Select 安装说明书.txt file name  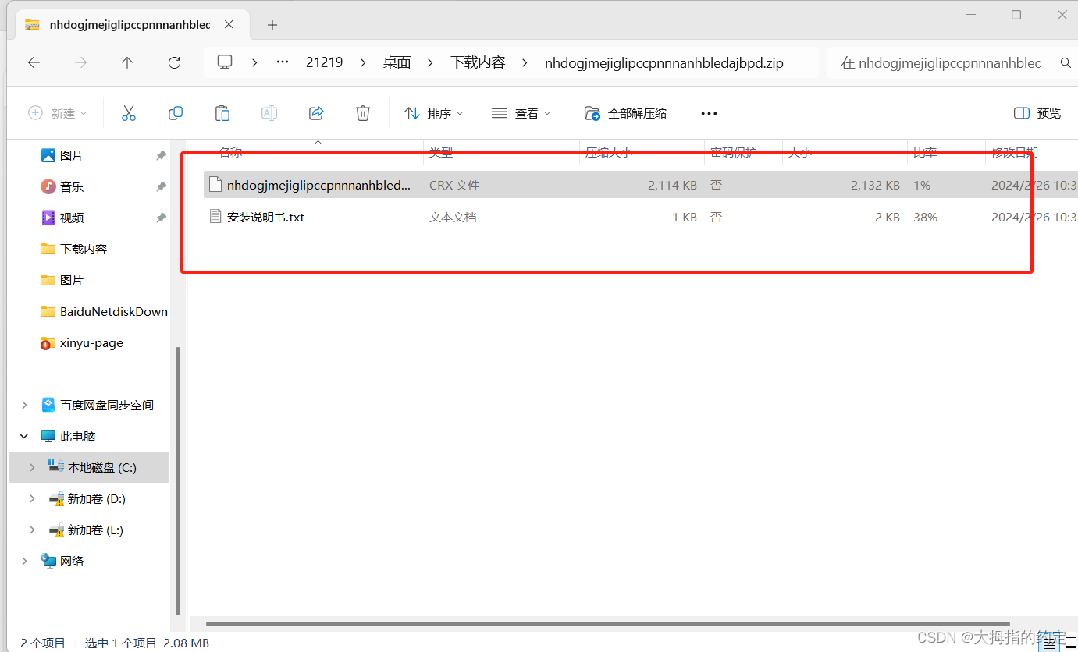tap(265, 218)
